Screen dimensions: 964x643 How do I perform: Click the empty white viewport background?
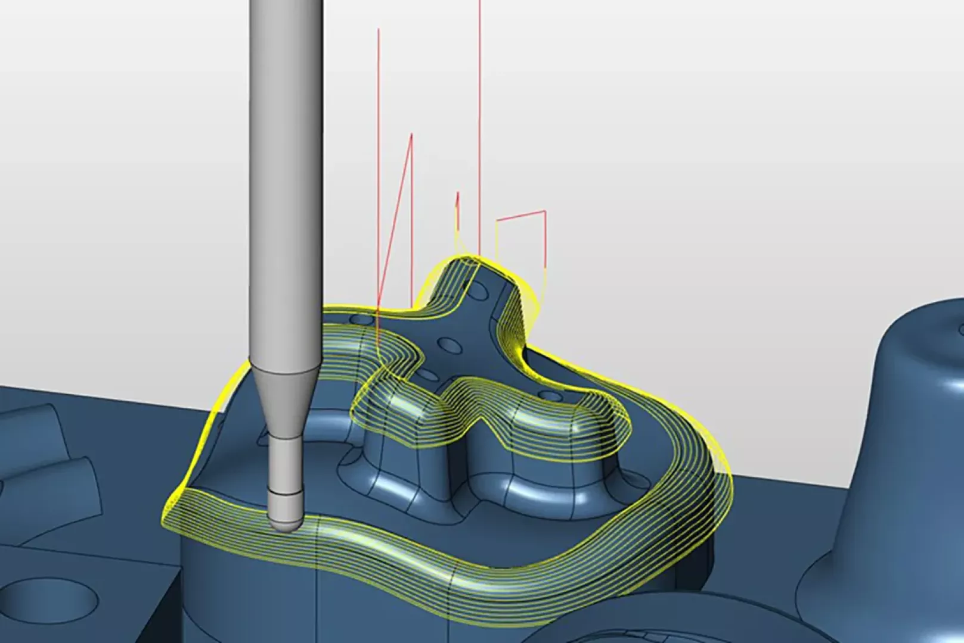[715, 119]
